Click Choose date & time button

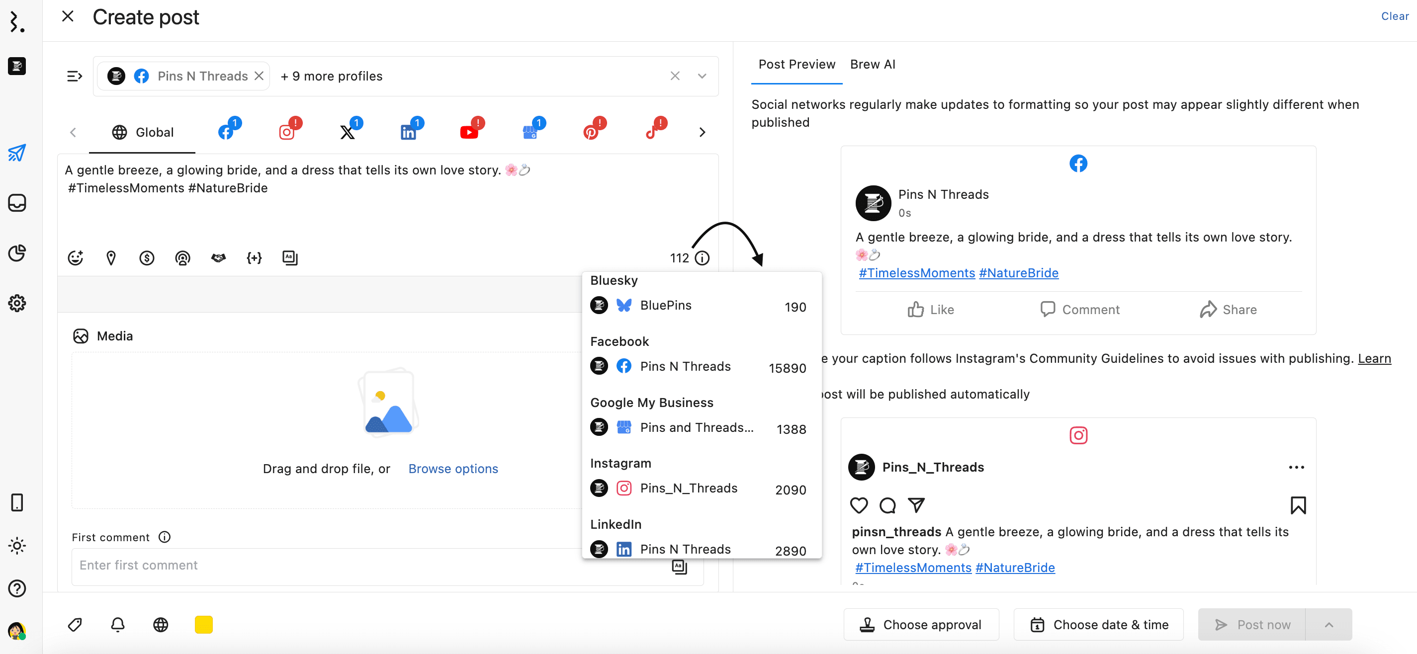(1098, 625)
